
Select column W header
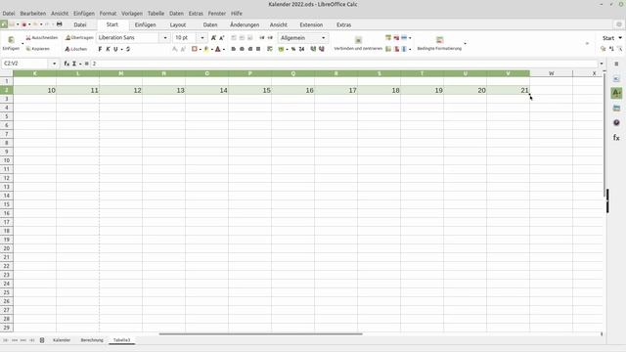(552, 73)
